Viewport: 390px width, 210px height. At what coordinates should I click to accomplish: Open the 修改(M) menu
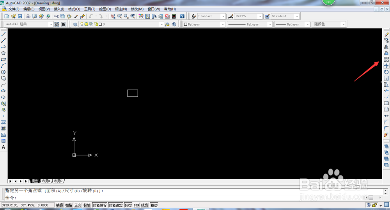pyautogui.click(x=137, y=9)
